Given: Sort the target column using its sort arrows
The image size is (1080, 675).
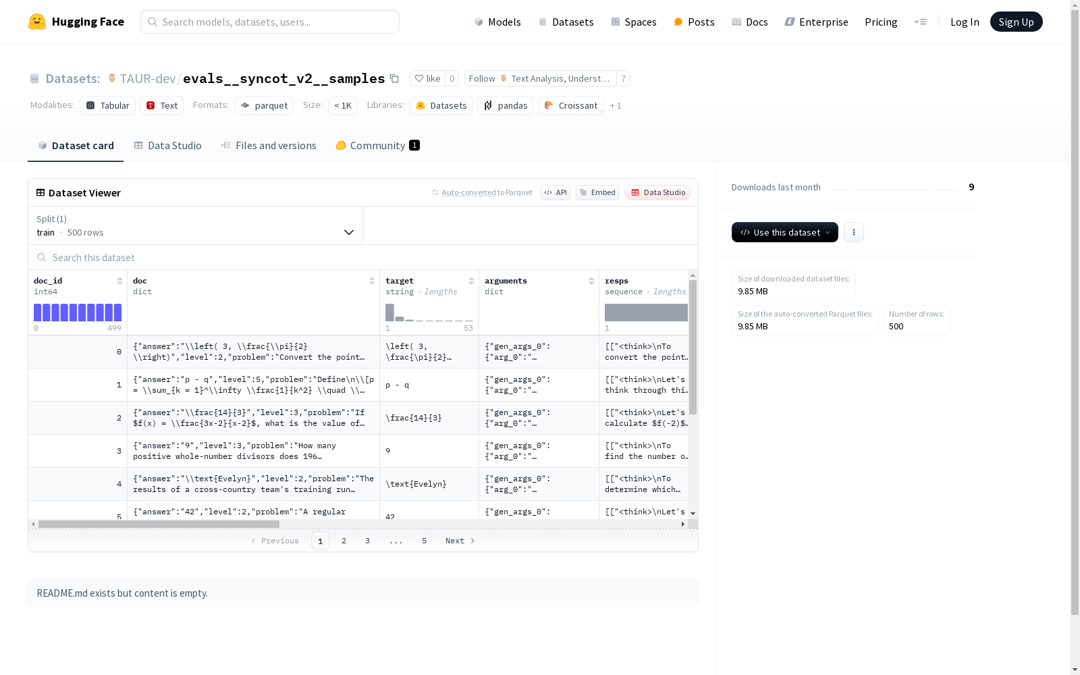Looking at the screenshot, I should [471, 281].
